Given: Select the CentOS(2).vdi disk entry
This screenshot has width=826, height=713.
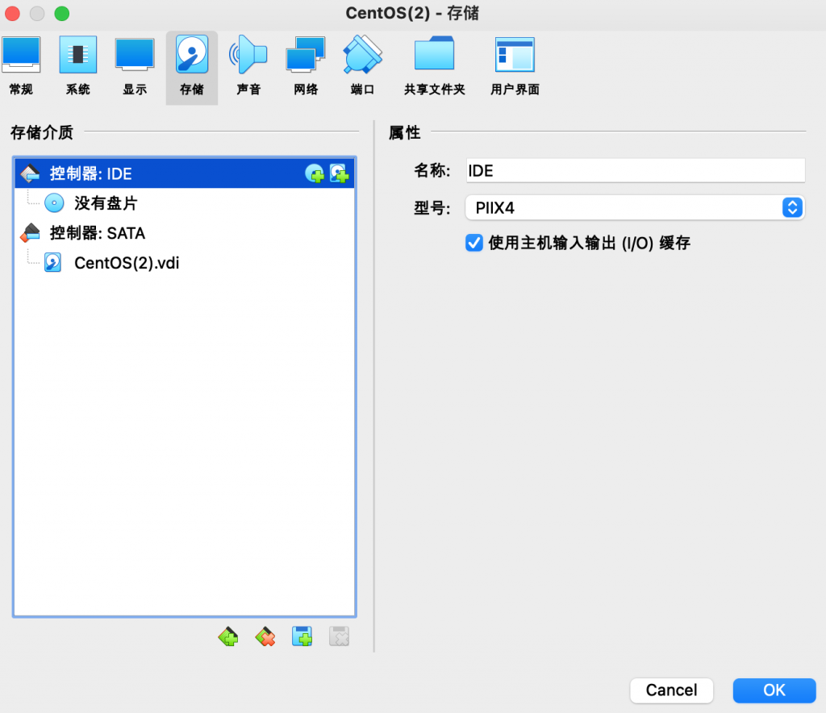Looking at the screenshot, I should (x=185, y=262).
